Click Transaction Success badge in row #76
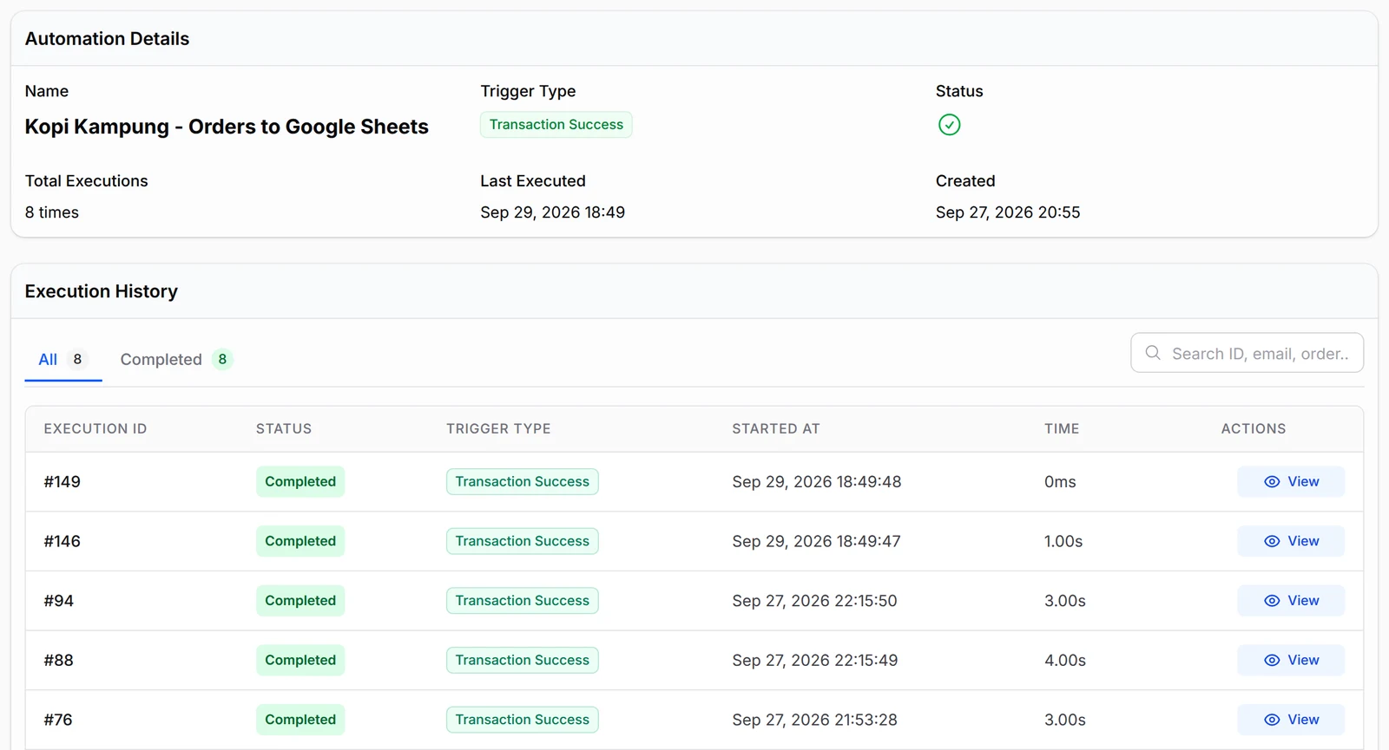The image size is (1389, 750). click(x=523, y=720)
